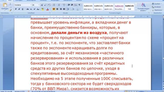Open the Überprüfen ribbon tab
This screenshot has width=164, height=92.
pyautogui.click(x=68, y=1)
